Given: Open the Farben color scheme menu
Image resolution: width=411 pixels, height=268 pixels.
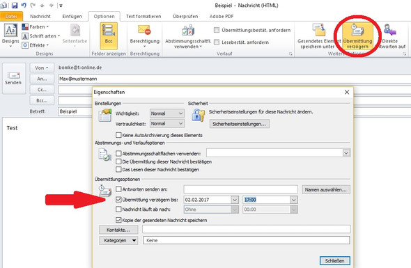Looking at the screenshot, I should [x=35, y=26].
